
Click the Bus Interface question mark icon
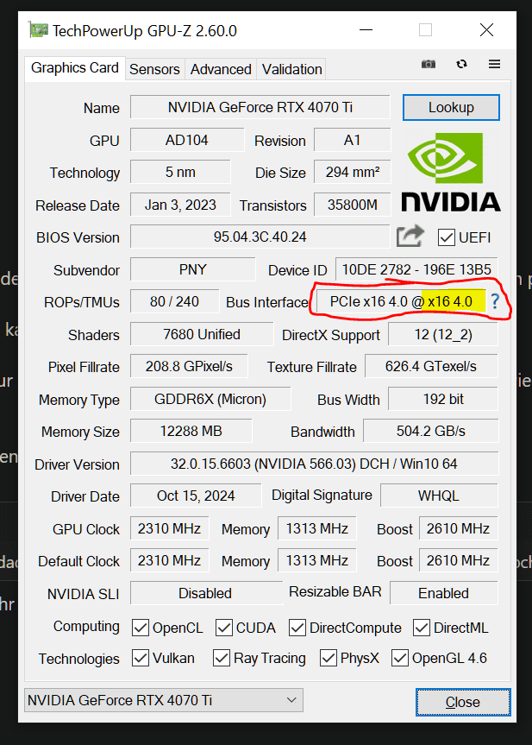coord(495,301)
